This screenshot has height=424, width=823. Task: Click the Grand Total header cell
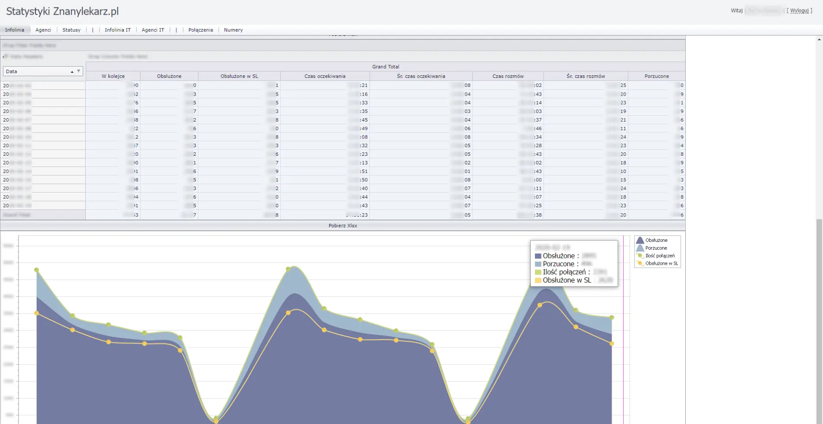(x=386, y=67)
